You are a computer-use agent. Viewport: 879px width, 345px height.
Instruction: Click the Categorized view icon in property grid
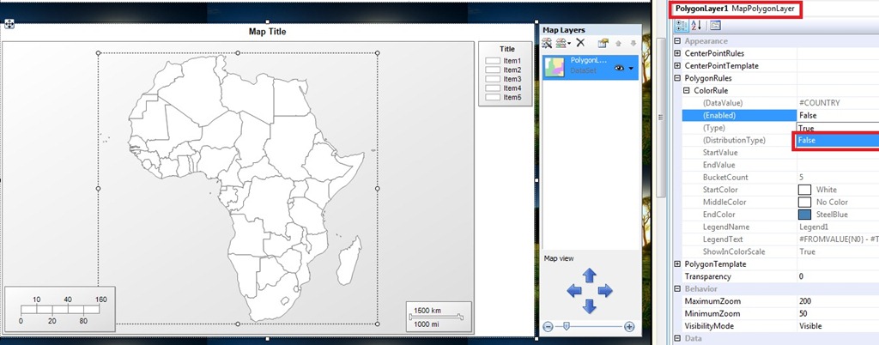pyautogui.click(x=681, y=25)
